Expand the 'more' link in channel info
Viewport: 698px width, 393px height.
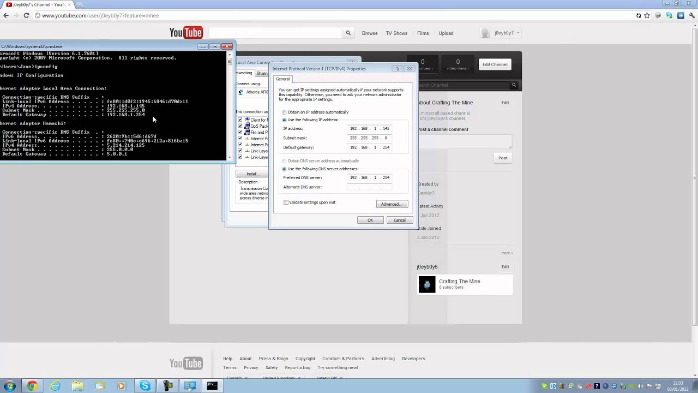coord(507,253)
